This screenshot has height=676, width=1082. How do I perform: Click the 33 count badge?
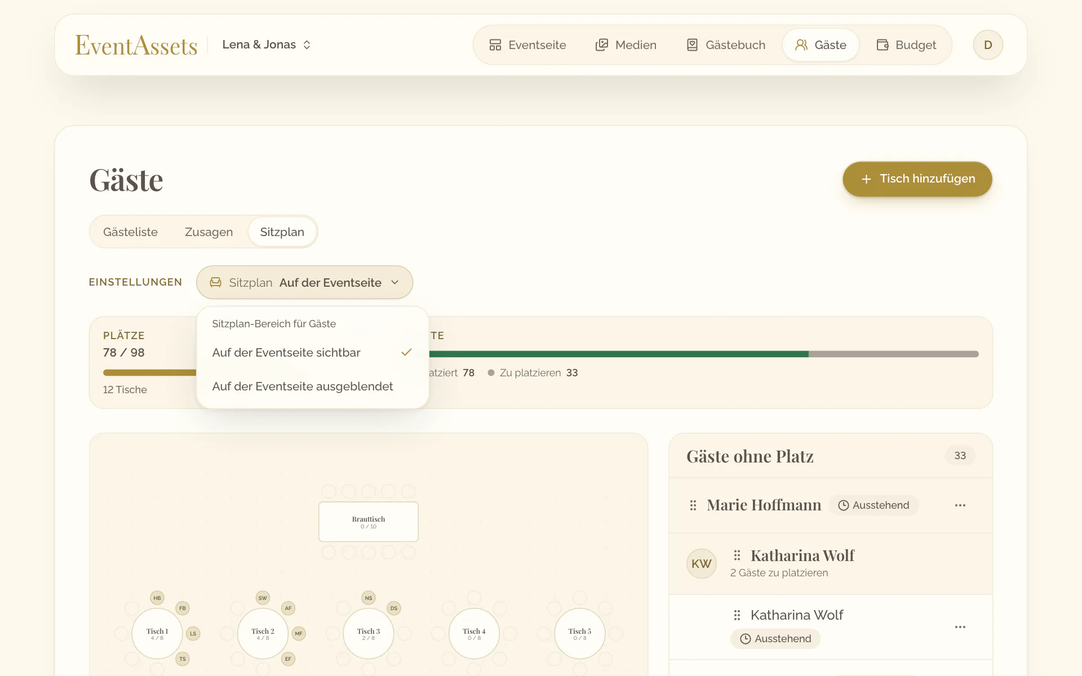pyautogui.click(x=960, y=456)
